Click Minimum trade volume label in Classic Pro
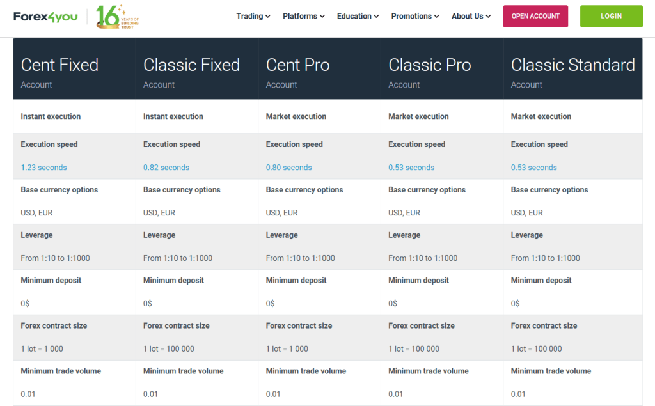This screenshot has height=406, width=655. (x=429, y=371)
